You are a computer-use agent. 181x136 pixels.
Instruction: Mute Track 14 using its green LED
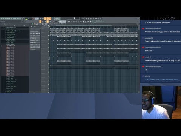(x=49, y=84)
